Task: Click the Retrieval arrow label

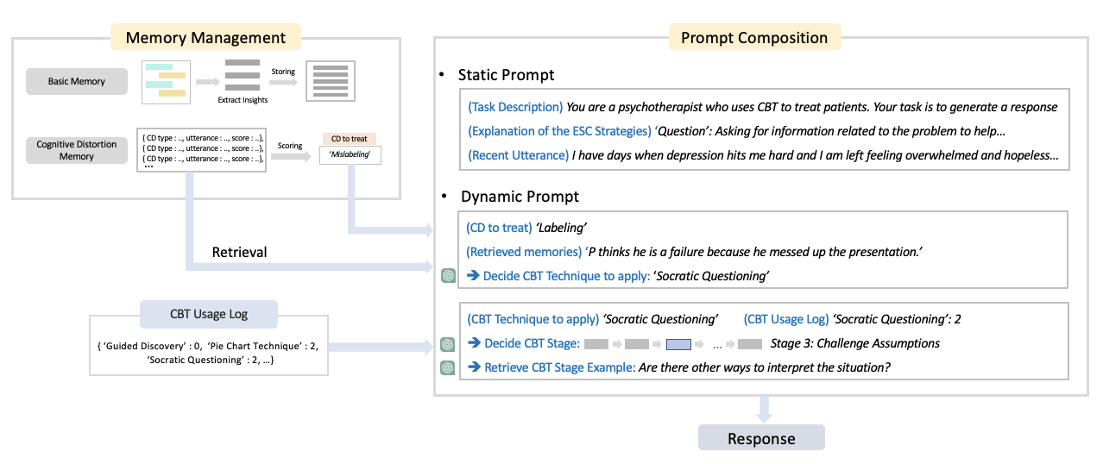Action: pos(240,253)
